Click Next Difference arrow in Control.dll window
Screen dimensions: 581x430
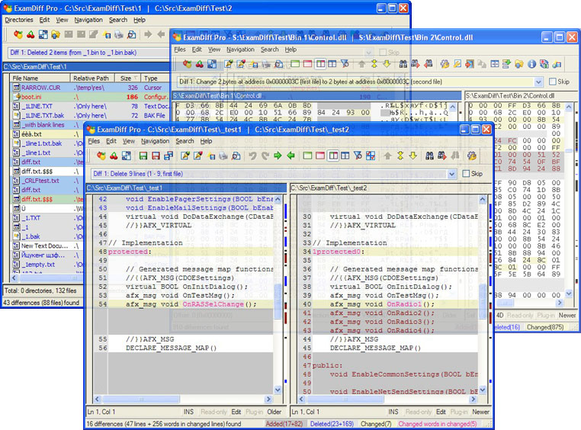pos(387,64)
